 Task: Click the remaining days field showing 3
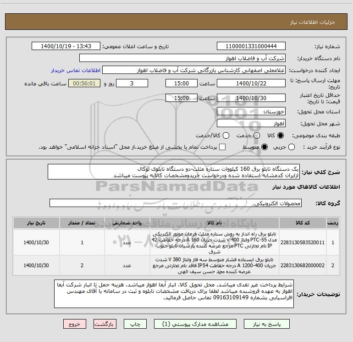point(132,83)
